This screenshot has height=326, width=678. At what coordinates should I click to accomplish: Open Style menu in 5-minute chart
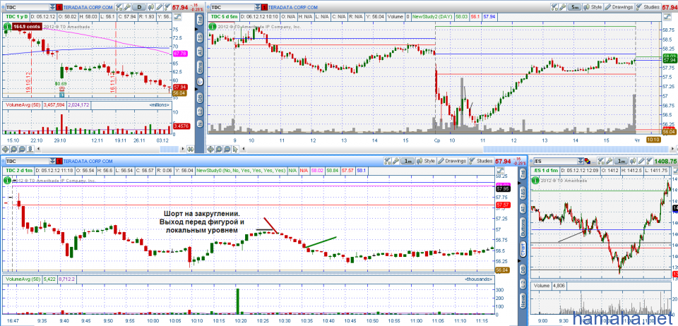pyautogui.click(x=593, y=7)
